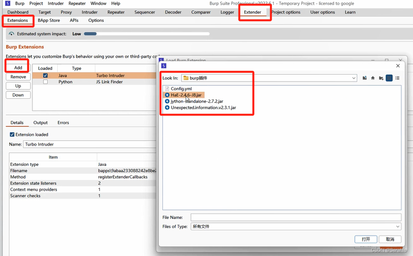Image resolution: width=413 pixels, height=256 pixels.
Task: Click the burp插件 folder icon in Look In
Action: [x=186, y=78]
